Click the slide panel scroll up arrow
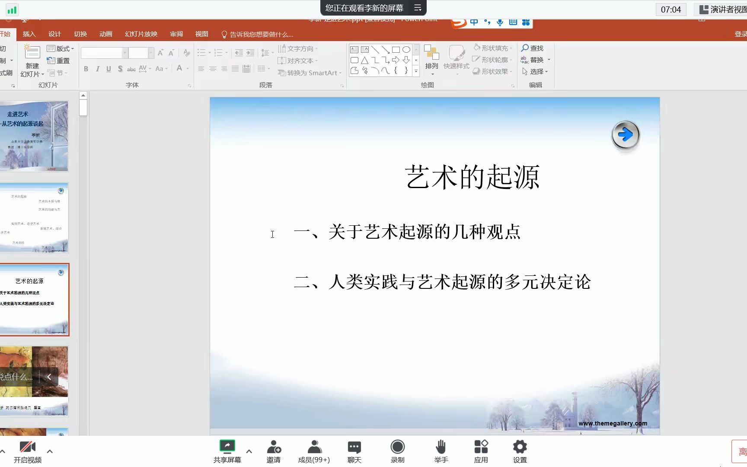 coord(83,96)
